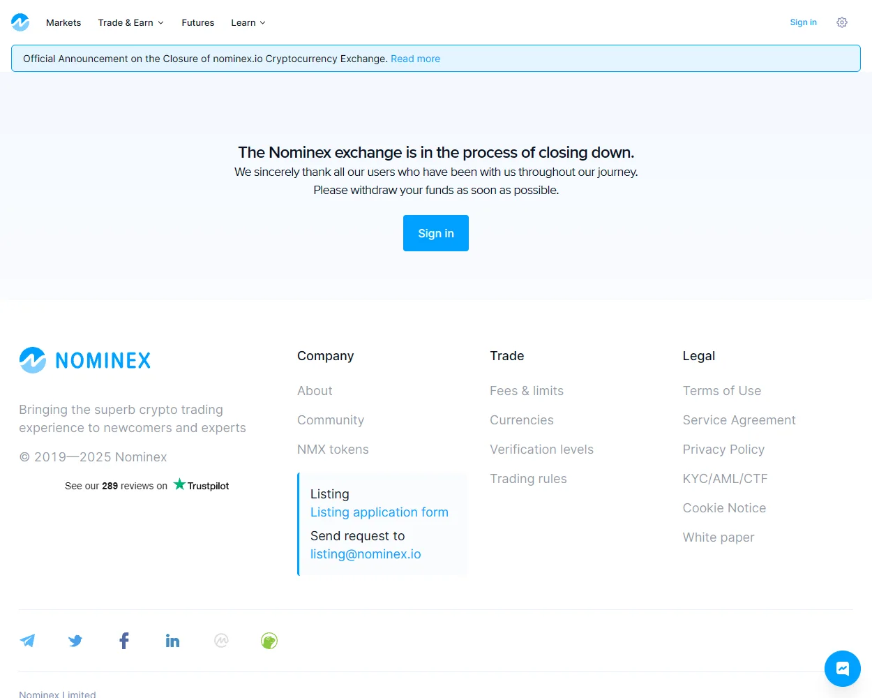The height and width of the screenshot is (698, 872).
Task: Open the Twitter bird icon in the footer
Action: click(75, 640)
